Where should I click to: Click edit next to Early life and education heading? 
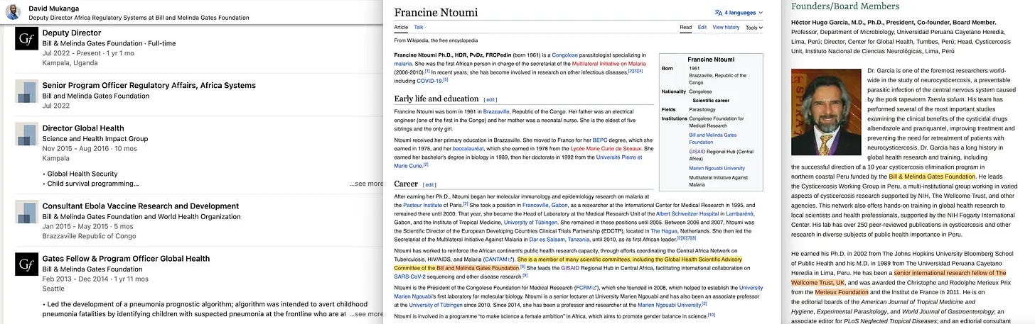pos(490,100)
